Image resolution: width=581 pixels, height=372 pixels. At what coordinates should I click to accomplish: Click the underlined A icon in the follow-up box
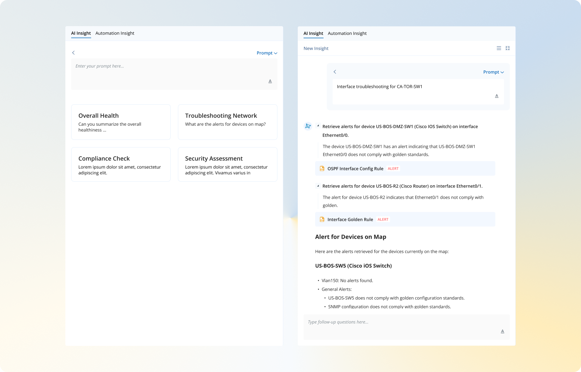[503, 331]
